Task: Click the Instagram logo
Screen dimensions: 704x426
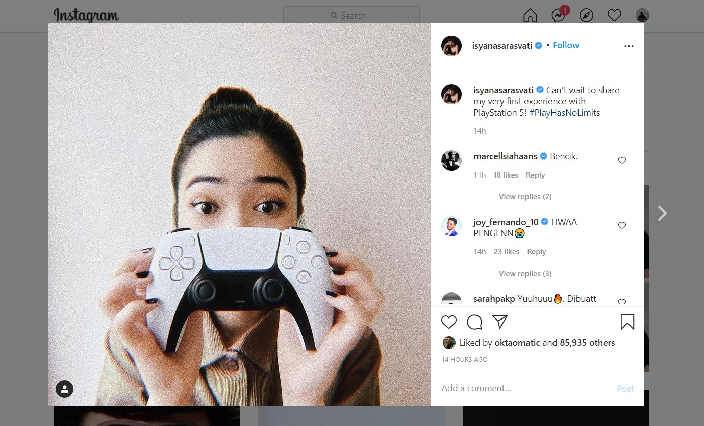Action: (x=86, y=16)
